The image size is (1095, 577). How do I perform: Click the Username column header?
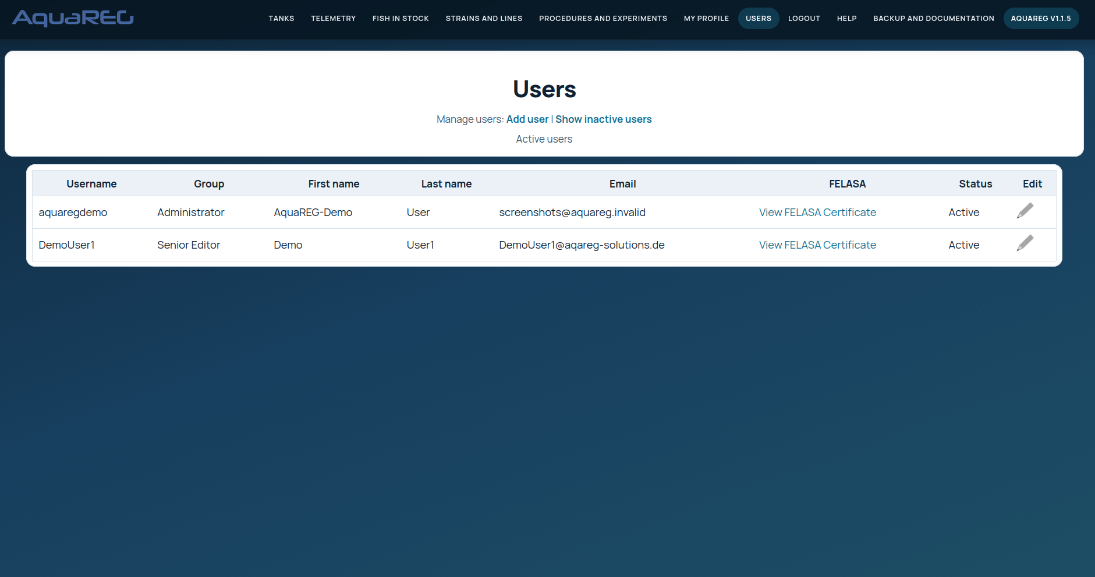pos(91,184)
